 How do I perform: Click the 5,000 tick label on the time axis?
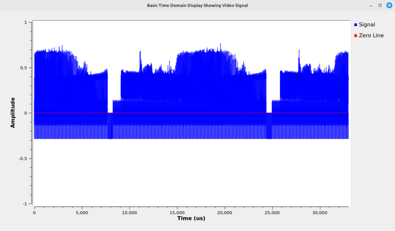click(82, 213)
